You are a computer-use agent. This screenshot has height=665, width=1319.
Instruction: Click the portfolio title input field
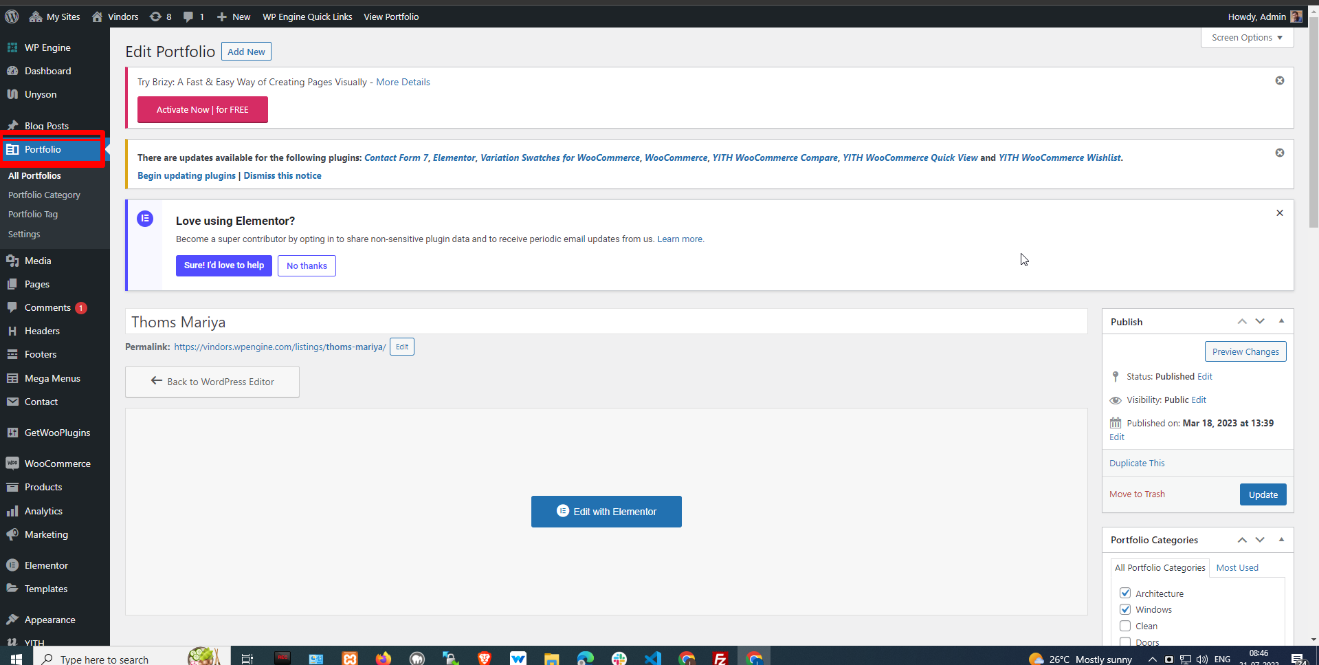click(x=606, y=322)
